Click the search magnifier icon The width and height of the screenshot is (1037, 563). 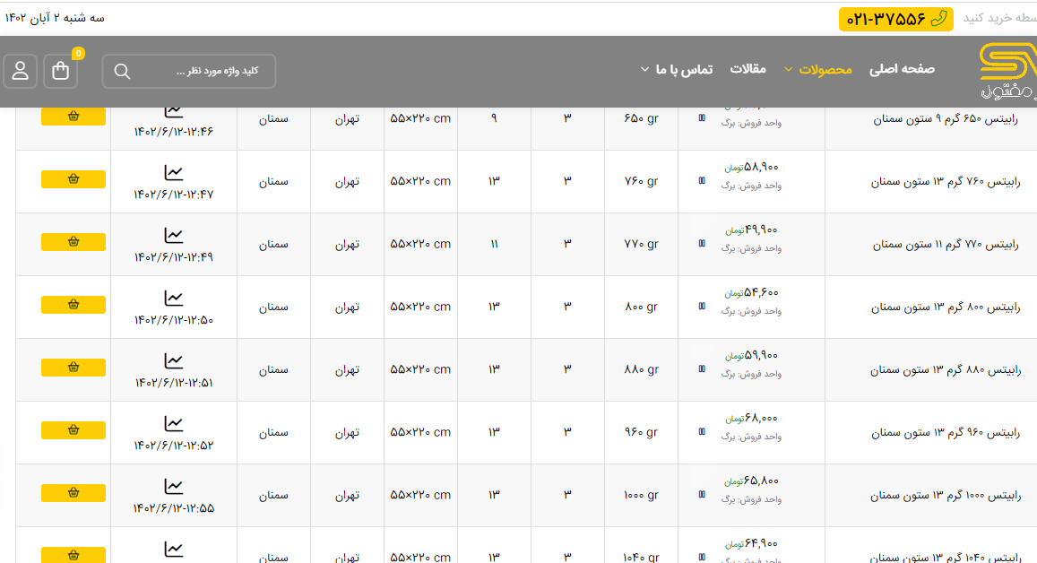click(x=123, y=72)
